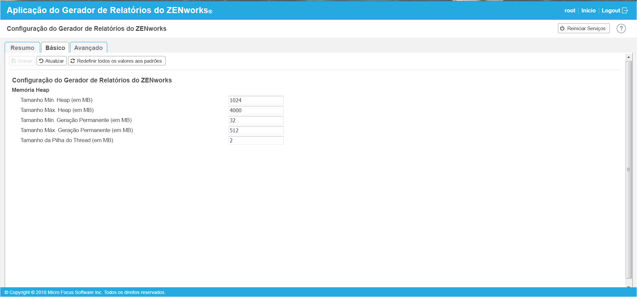Select the Básico tab
The height and width of the screenshot is (297, 637).
click(55, 48)
